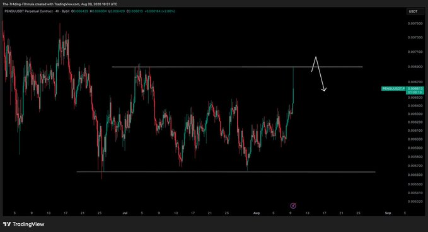This screenshot has width=428, height=232.
Task: Select the High value H0.006904
Action: point(99,11)
